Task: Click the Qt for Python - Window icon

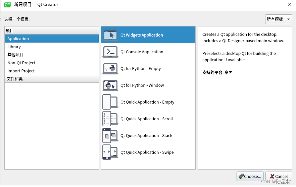Action: click(x=110, y=85)
